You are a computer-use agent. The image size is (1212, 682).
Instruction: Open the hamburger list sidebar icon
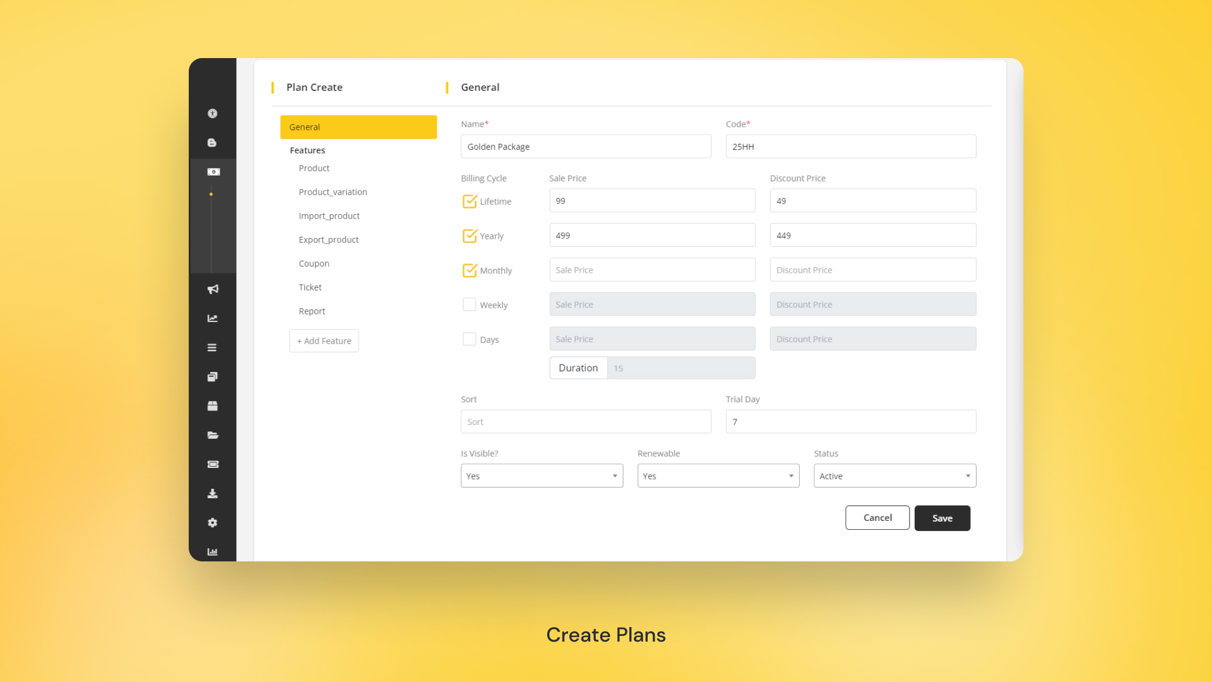tap(213, 347)
